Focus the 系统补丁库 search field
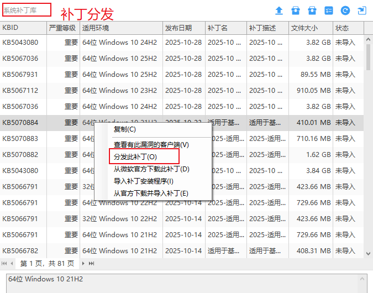Screen dimensions: 373x293 pos(27,10)
